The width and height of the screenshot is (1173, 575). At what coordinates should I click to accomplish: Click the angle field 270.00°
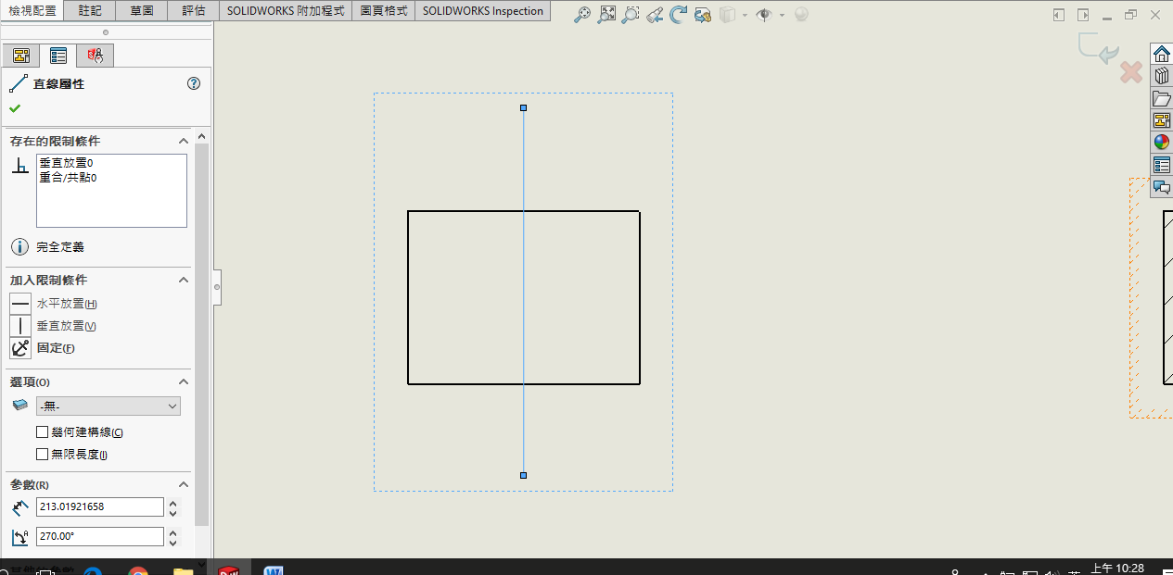pyautogui.click(x=100, y=536)
